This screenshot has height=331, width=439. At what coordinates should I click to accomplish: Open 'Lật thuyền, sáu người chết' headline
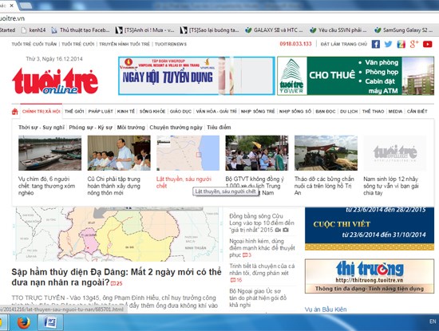(x=184, y=182)
